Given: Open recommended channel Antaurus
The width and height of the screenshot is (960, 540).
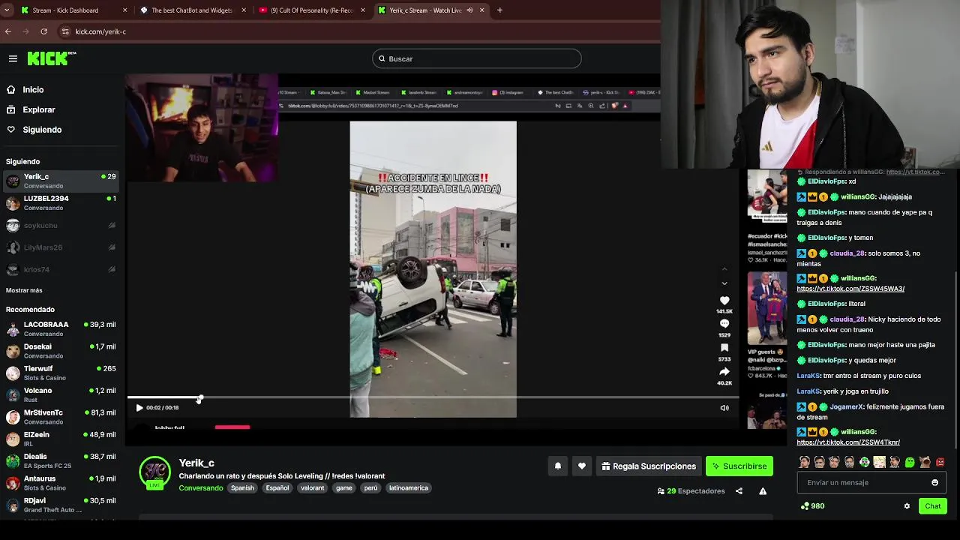Looking at the screenshot, I should [x=61, y=483].
